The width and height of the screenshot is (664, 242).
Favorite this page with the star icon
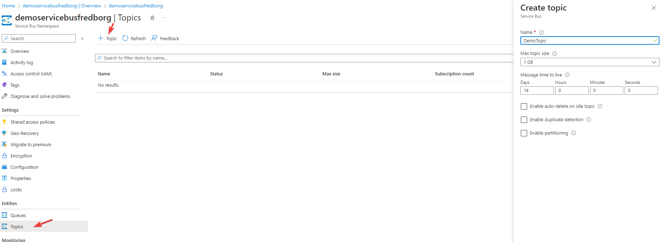coord(152,18)
